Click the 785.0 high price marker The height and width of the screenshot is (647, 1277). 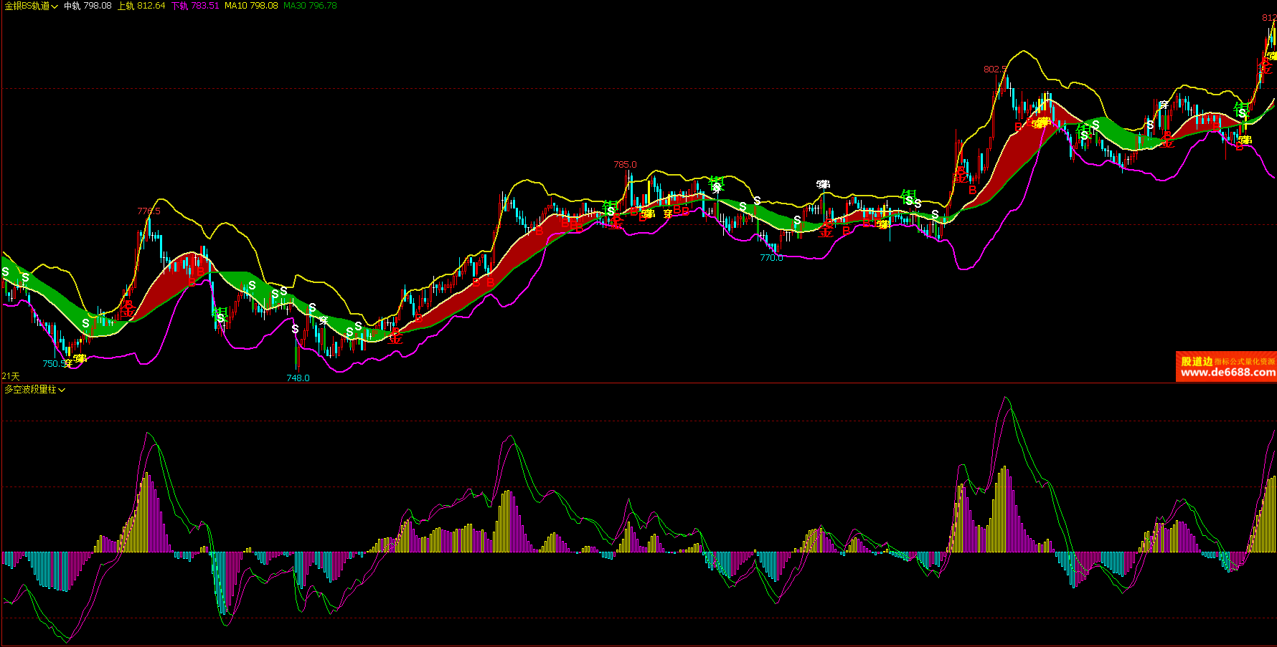[625, 165]
